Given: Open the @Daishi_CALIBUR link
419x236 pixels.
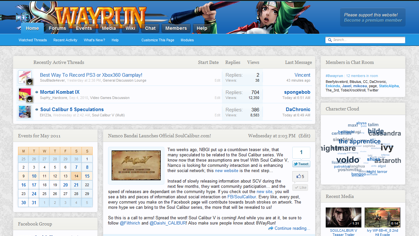Looking at the screenshot, I should (168, 223).
